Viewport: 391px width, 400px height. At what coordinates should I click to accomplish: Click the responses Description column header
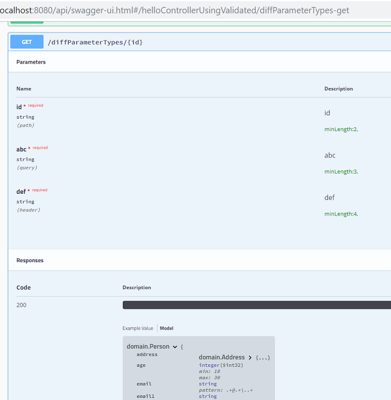coord(137,288)
